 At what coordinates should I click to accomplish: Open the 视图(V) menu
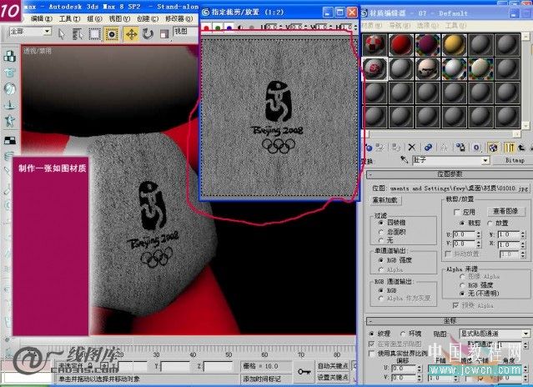[119, 18]
